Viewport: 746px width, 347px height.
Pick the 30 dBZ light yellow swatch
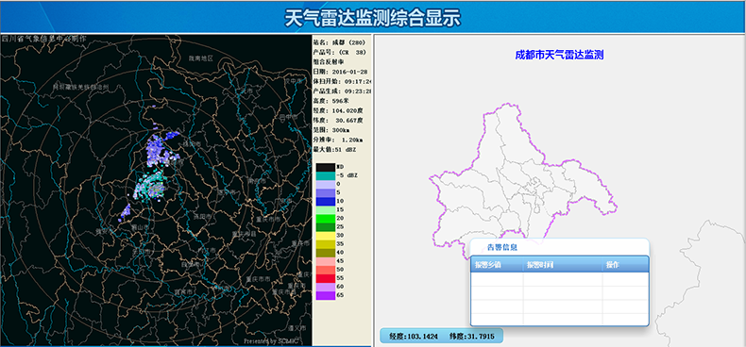(325, 236)
